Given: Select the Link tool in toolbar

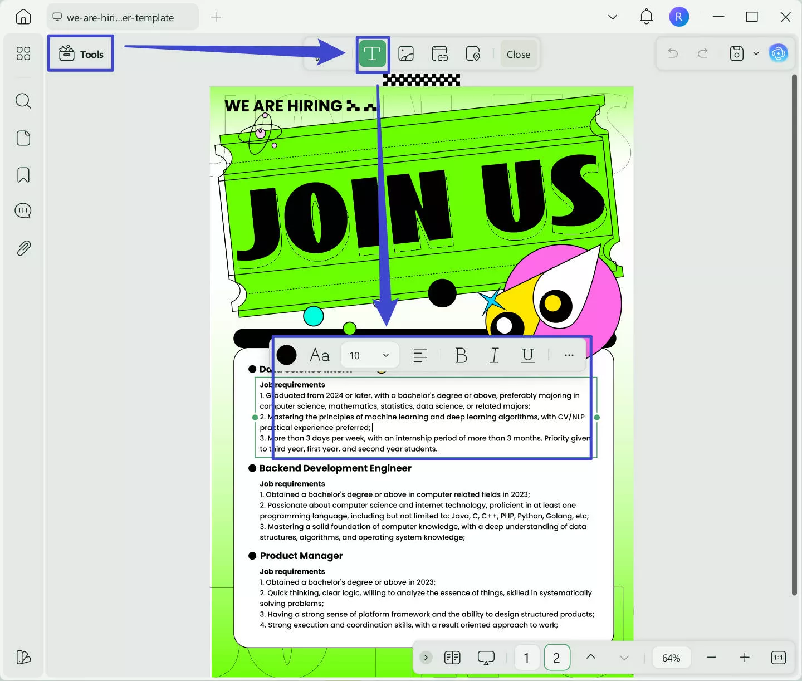Looking at the screenshot, I should click(439, 53).
